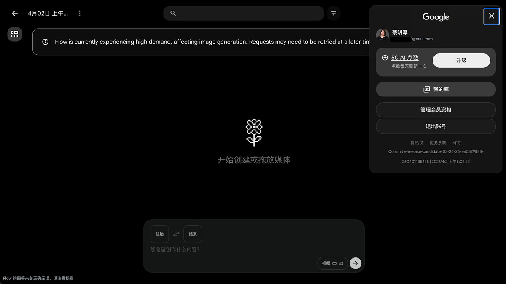Image resolution: width=506 pixels, height=284 pixels.
Task: Open 管理会员资格 membership management
Action: click(x=436, y=110)
